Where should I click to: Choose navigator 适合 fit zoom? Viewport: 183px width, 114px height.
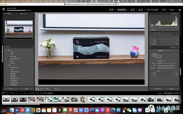tap(22, 14)
